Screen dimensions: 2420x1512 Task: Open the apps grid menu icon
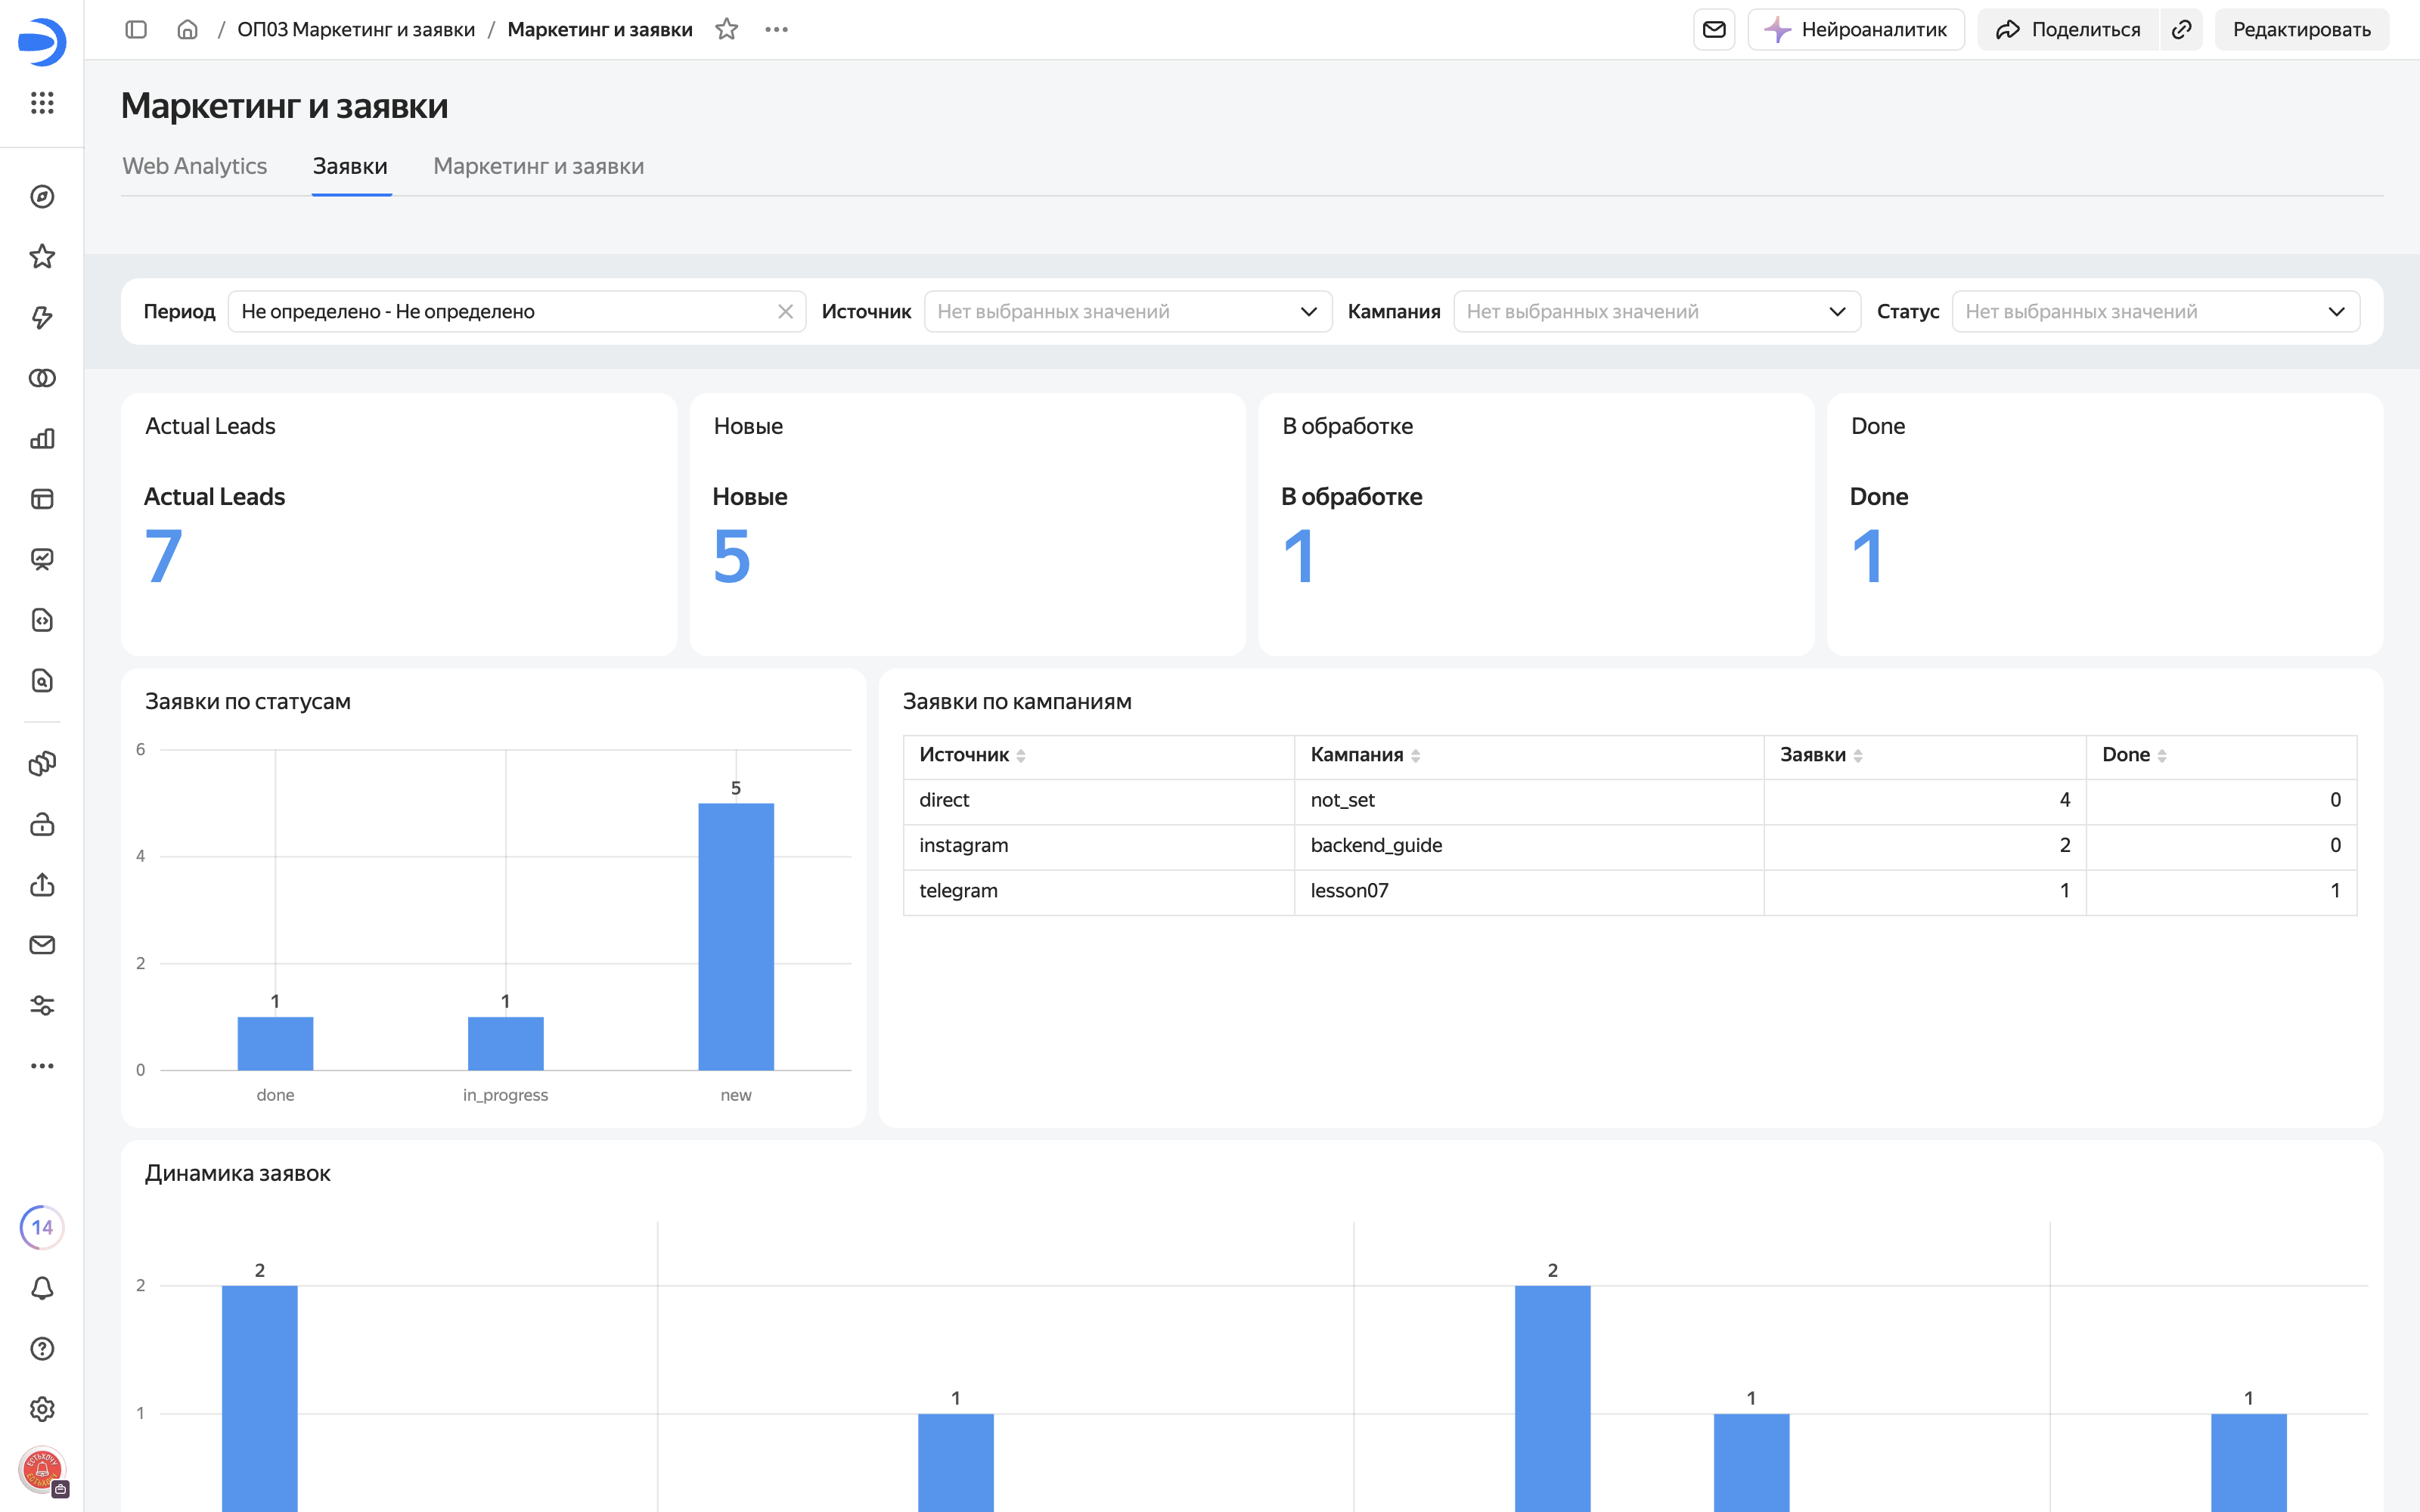(42, 103)
